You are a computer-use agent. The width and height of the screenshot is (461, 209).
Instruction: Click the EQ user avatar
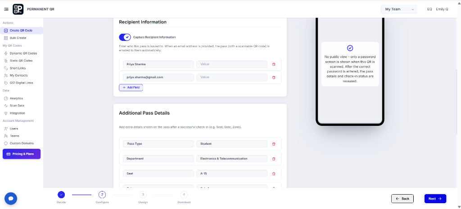click(429, 9)
